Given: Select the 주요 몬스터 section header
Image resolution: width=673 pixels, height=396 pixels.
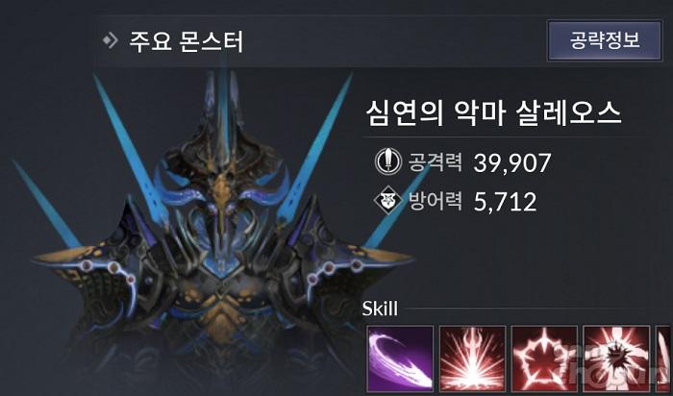Looking at the screenshot, I should coord(187,41).
